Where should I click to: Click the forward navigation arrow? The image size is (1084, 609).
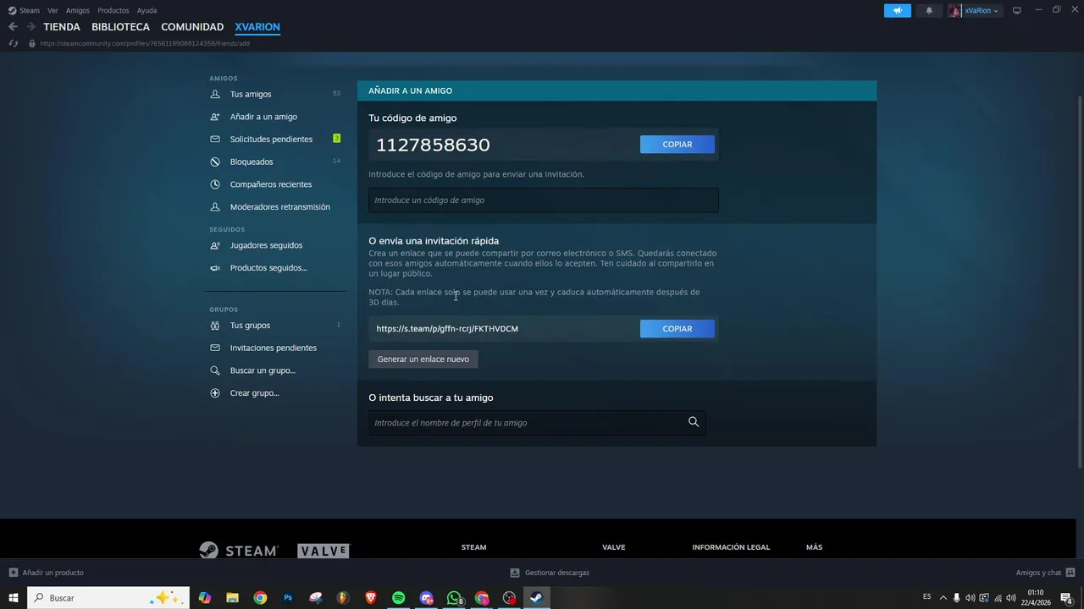[x=30, y=27]
